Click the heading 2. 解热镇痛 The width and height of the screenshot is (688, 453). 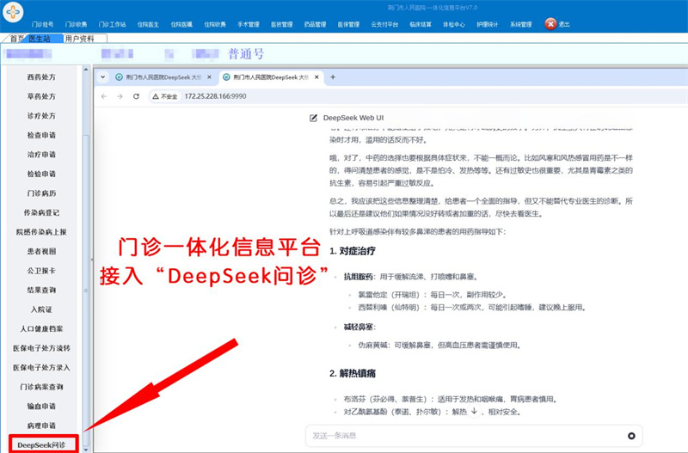[353, 374]
